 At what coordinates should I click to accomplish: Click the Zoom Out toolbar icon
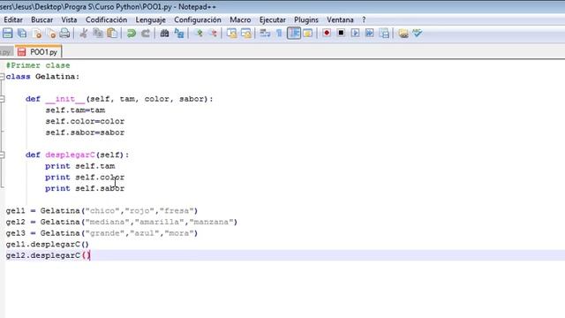214,34
